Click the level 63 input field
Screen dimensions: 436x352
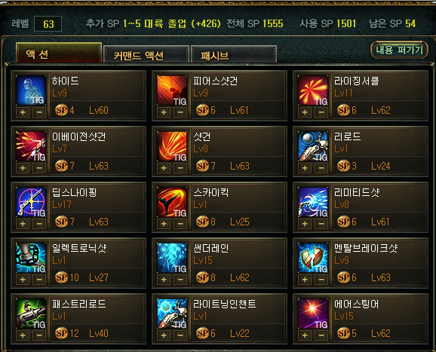(x=48, y=24)
